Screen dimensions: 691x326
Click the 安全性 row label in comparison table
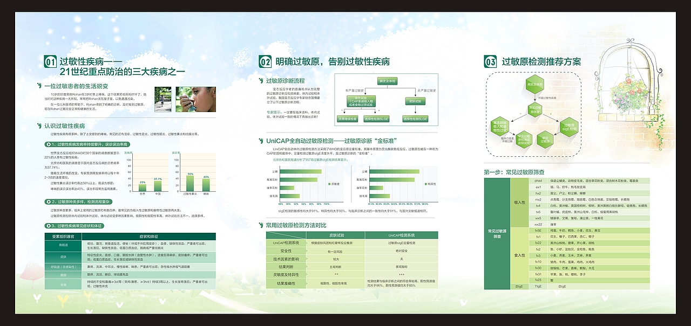(286, 251)
